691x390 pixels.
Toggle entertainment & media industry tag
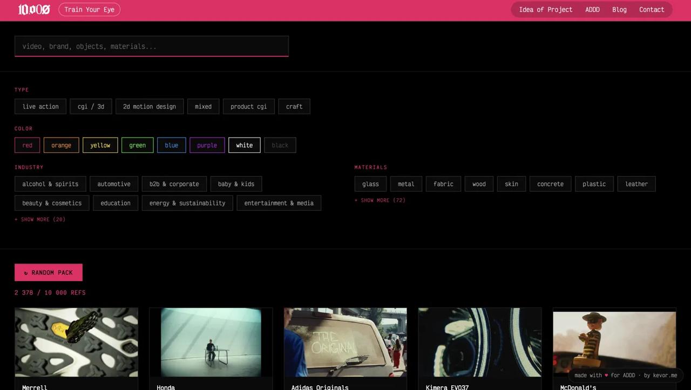[x=279, y=203]
